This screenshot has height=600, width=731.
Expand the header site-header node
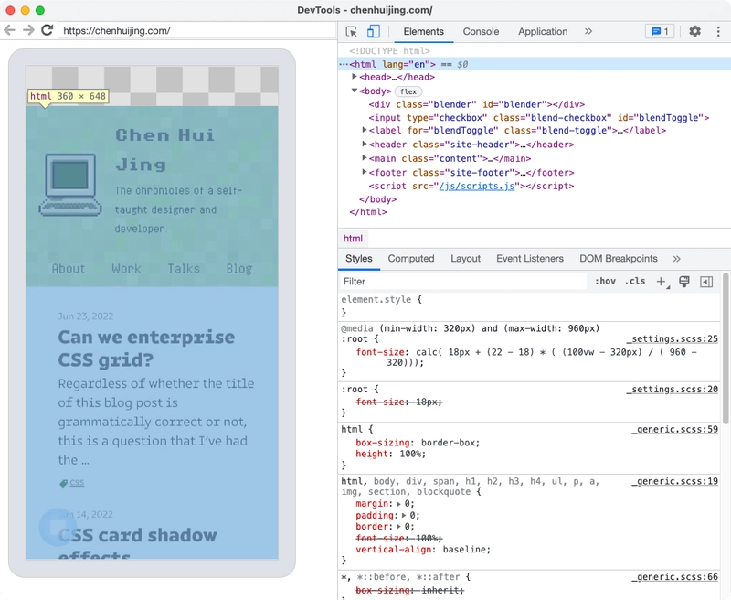click(x=365, y=145)
